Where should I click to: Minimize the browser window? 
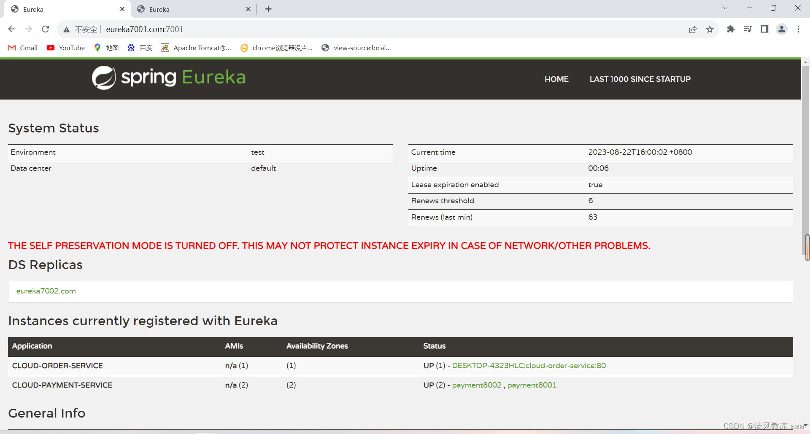coord(749,8)
